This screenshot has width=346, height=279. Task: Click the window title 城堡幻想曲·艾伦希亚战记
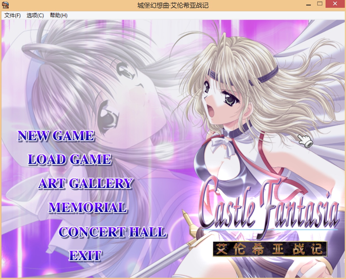[173, 5]
